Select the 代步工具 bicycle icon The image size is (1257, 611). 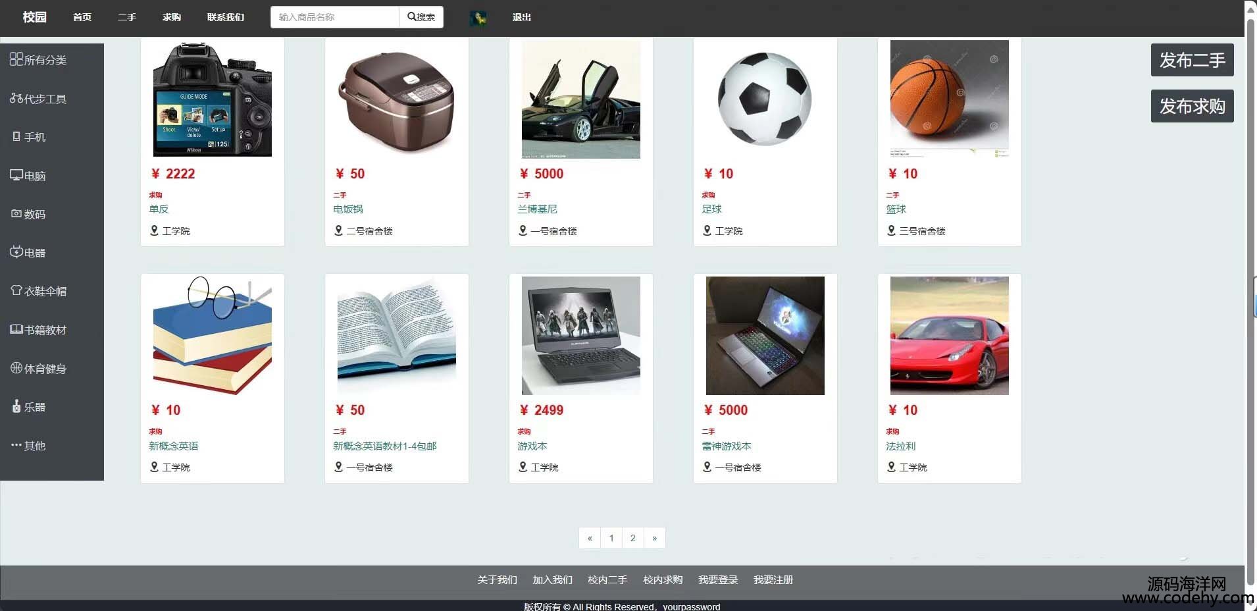click(x=38, y=99)
